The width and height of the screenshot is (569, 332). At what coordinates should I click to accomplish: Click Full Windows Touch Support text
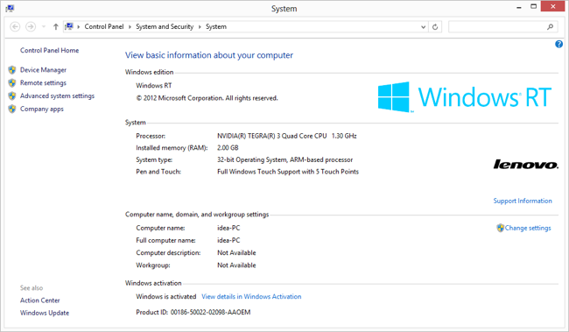tap(288, 172)
